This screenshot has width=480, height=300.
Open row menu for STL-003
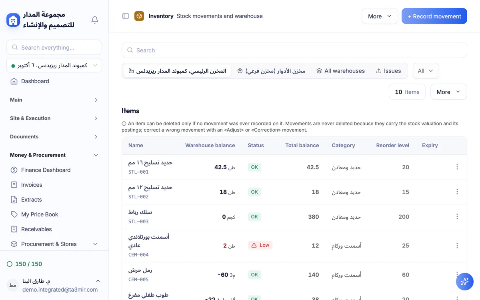[x=457, y=216]
